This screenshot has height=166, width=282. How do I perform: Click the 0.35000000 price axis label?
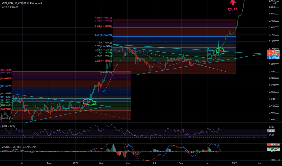(x=274, y=35)
